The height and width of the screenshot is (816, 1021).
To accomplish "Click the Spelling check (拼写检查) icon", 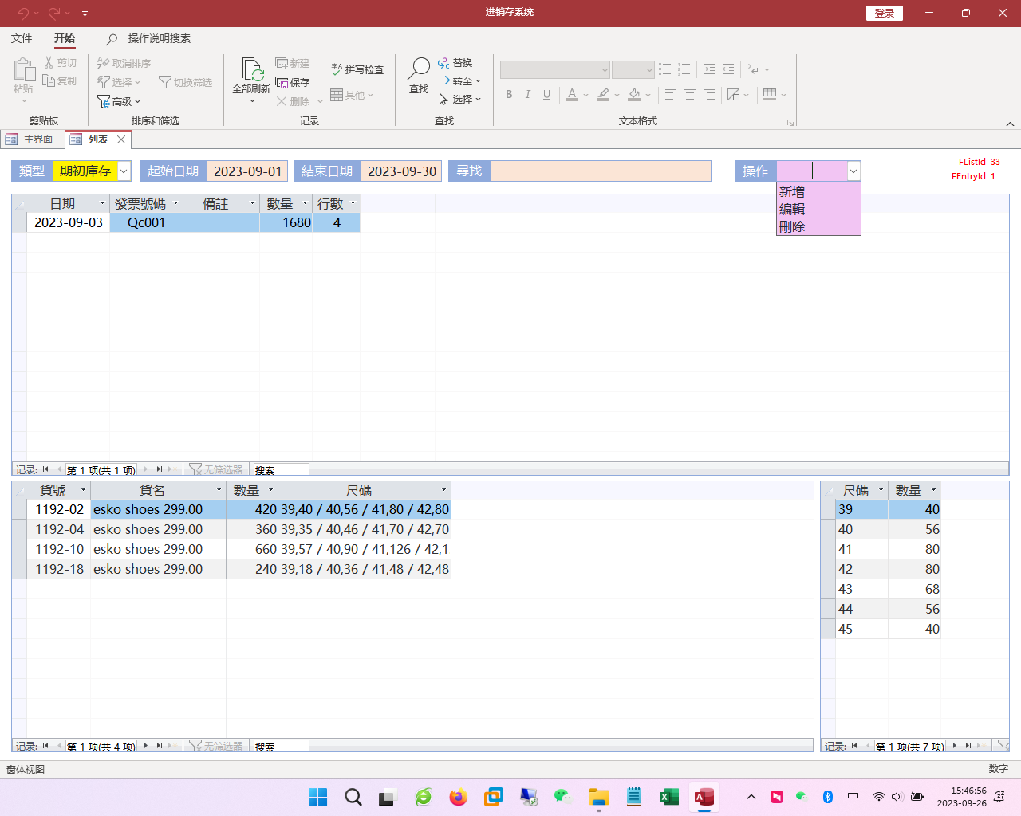I will [337, 69].
